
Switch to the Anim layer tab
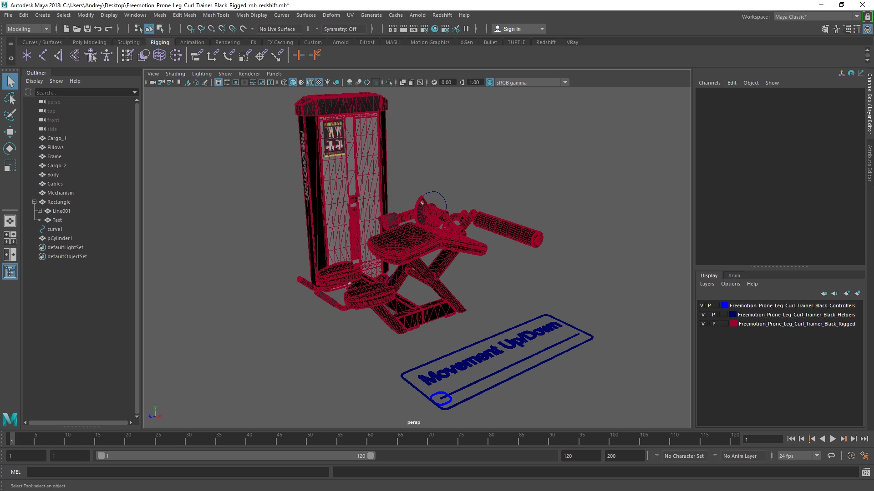(734, 276)
